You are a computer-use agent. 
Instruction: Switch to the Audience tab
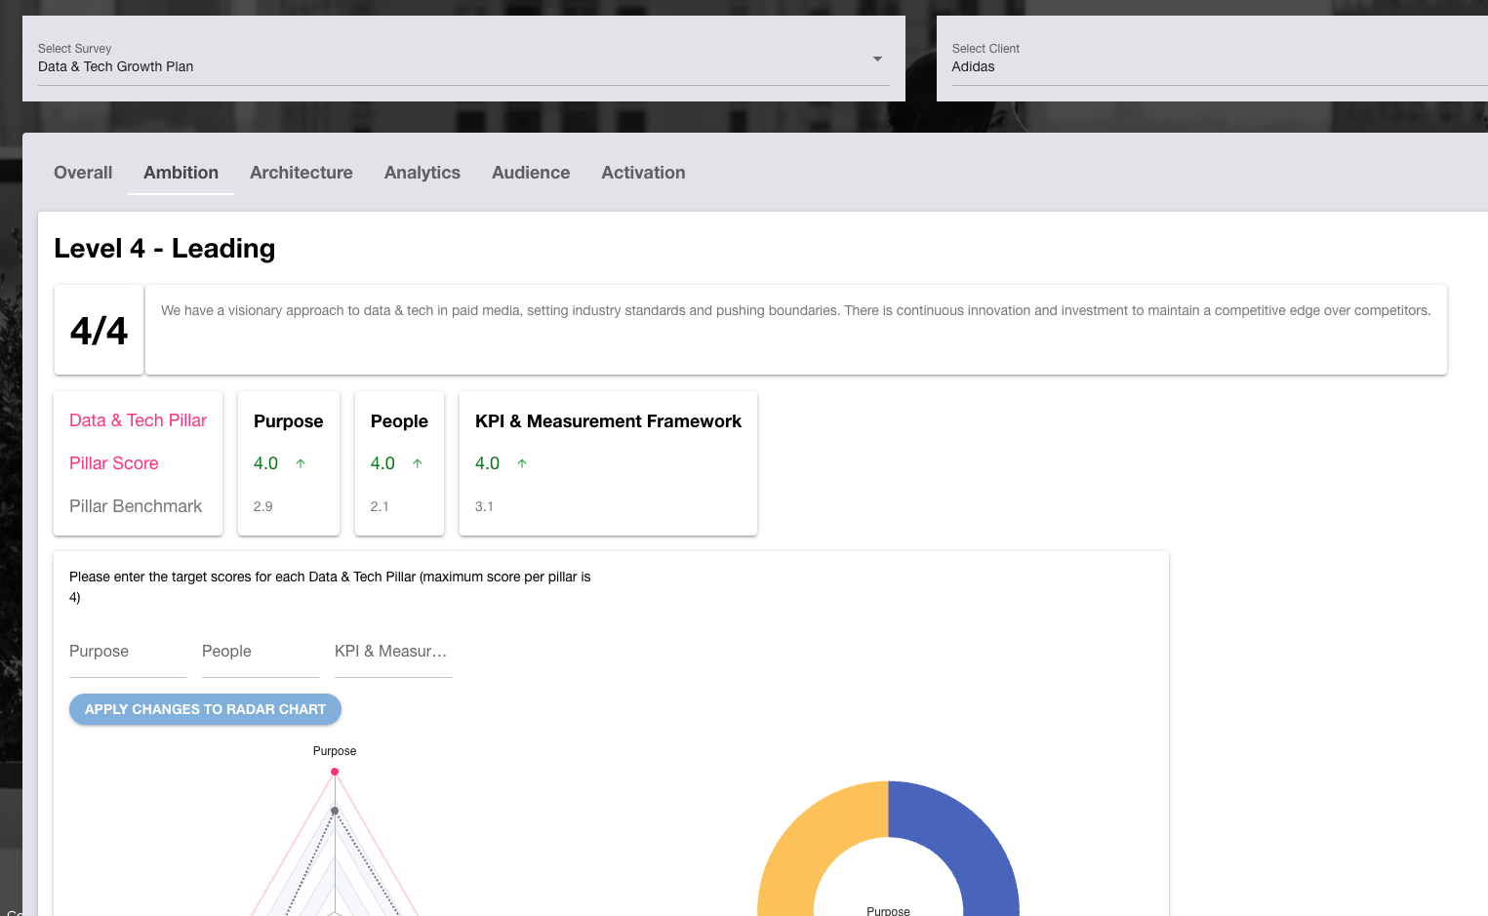pos(531,173)
